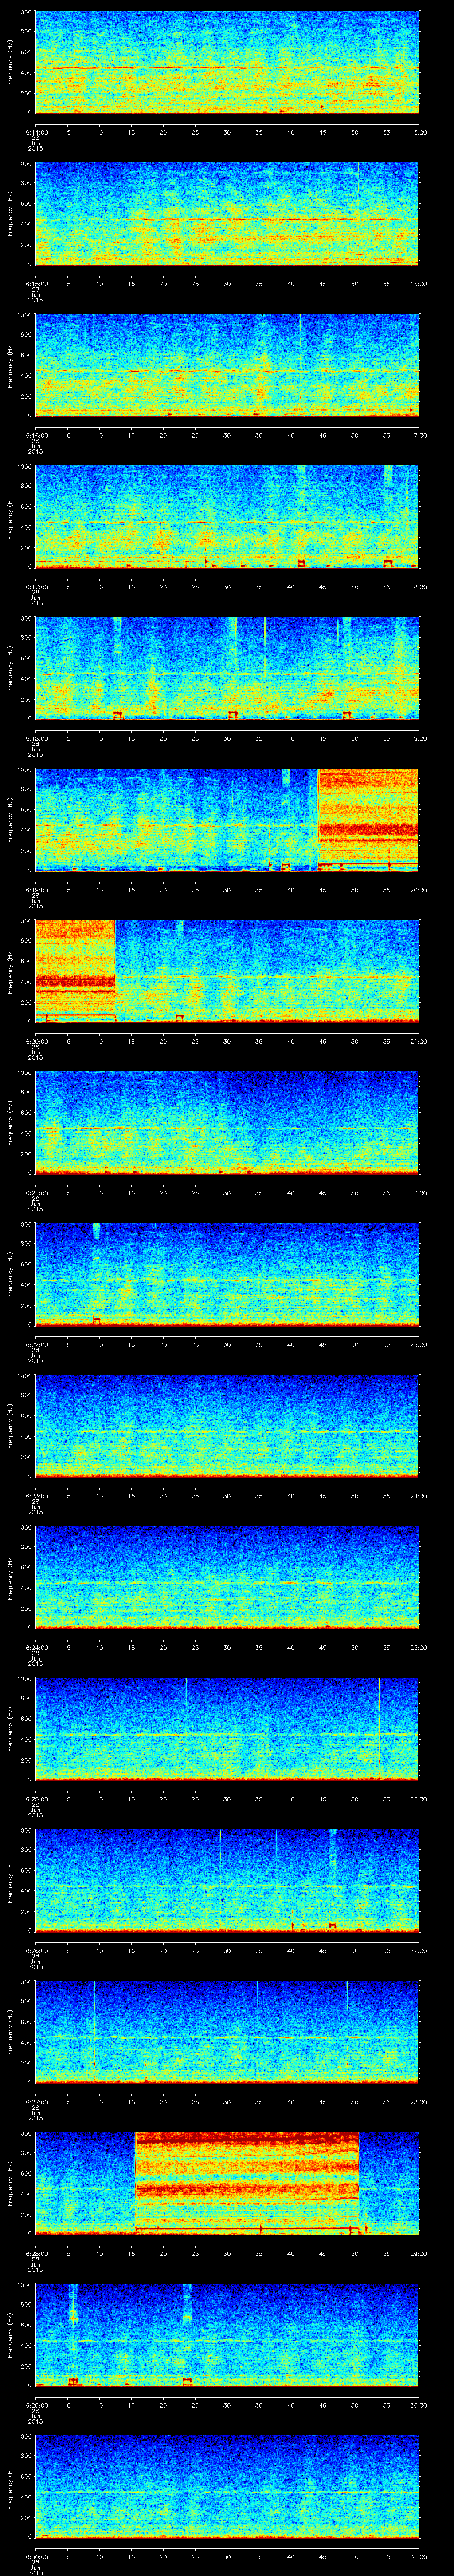This screenshot has width=454, height=2576.
Task: Choose the spectrogram panel starting at 6:22:00
Action: [x=227, y=1274]
